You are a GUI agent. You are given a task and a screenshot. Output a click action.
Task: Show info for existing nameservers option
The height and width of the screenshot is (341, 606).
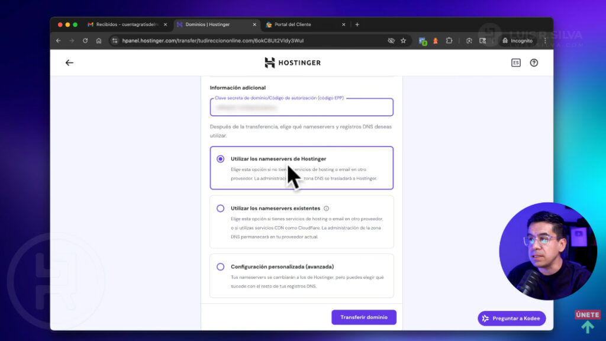click(x=326, y=208)
